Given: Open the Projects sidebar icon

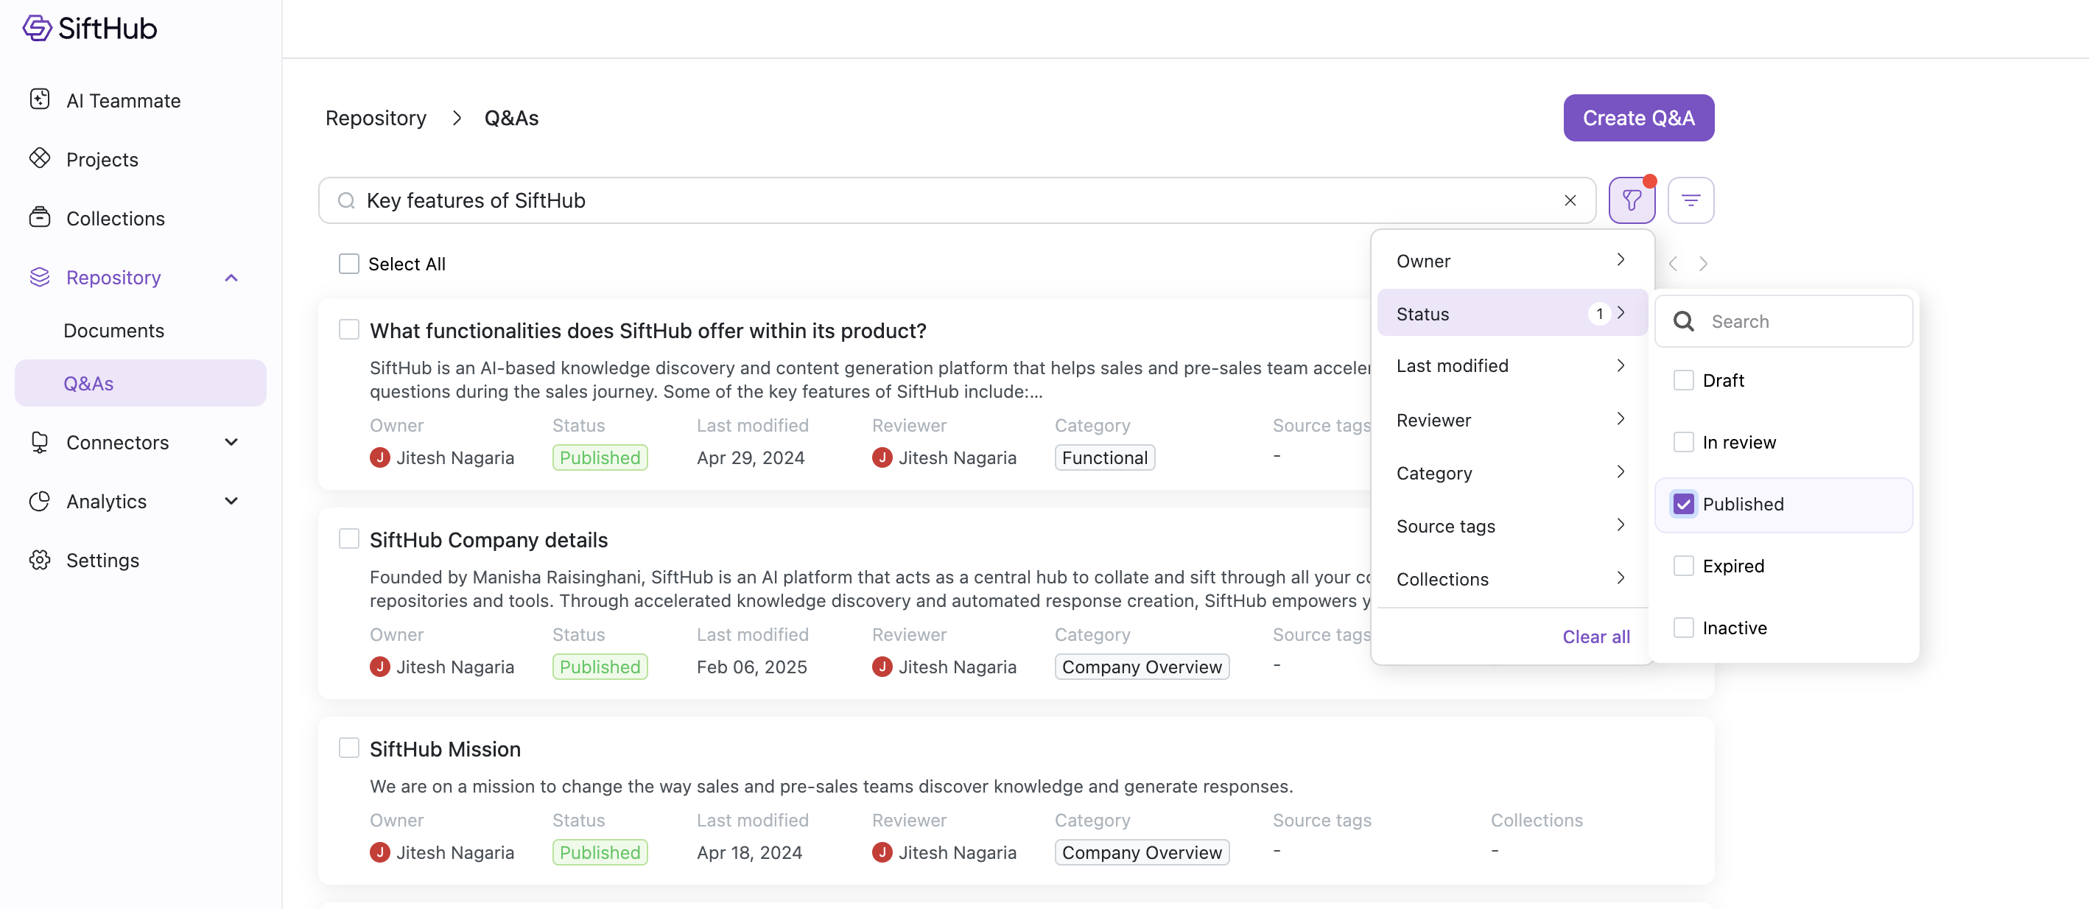Looking at the screenshot, I should point(40,159).
